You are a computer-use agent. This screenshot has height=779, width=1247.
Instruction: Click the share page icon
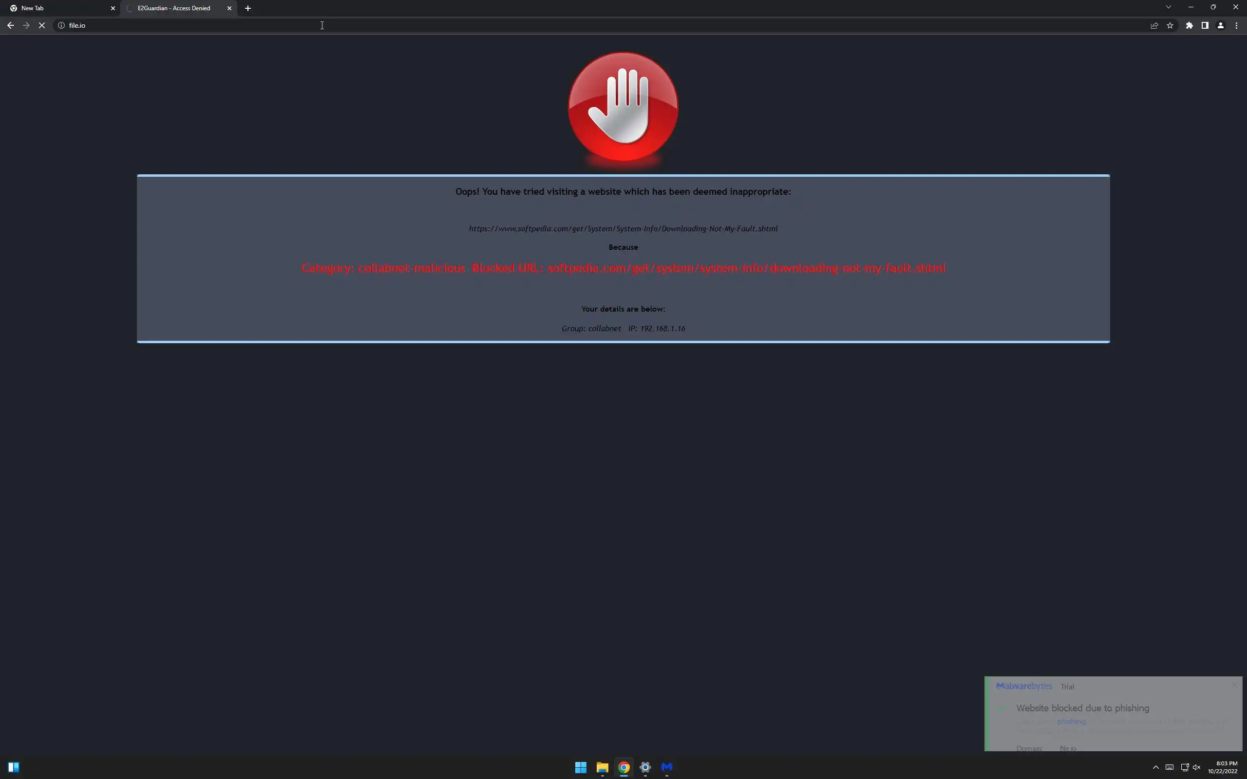[x=1154, y=25]
